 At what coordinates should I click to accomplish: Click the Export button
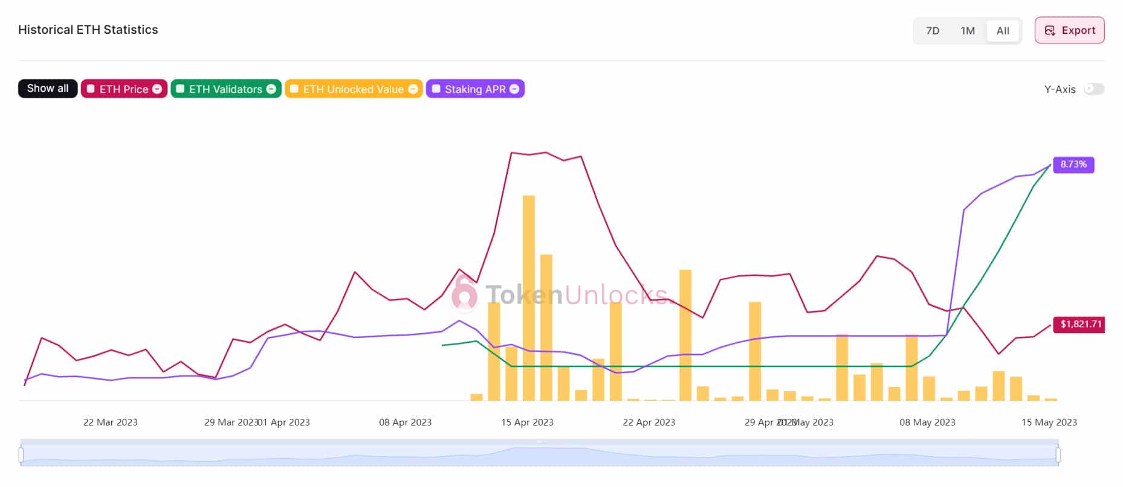pos(1069,31)
